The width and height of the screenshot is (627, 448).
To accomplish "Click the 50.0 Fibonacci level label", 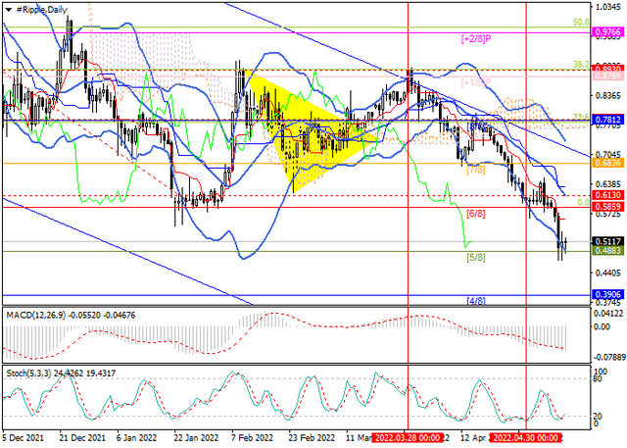I will 581,23.
